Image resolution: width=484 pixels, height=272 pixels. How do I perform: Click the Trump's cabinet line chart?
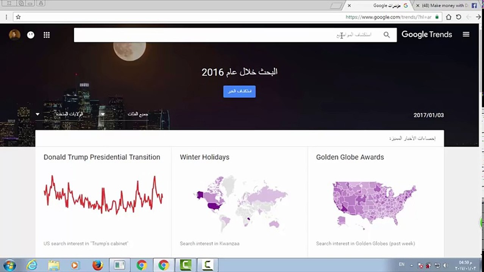point(103,195)
